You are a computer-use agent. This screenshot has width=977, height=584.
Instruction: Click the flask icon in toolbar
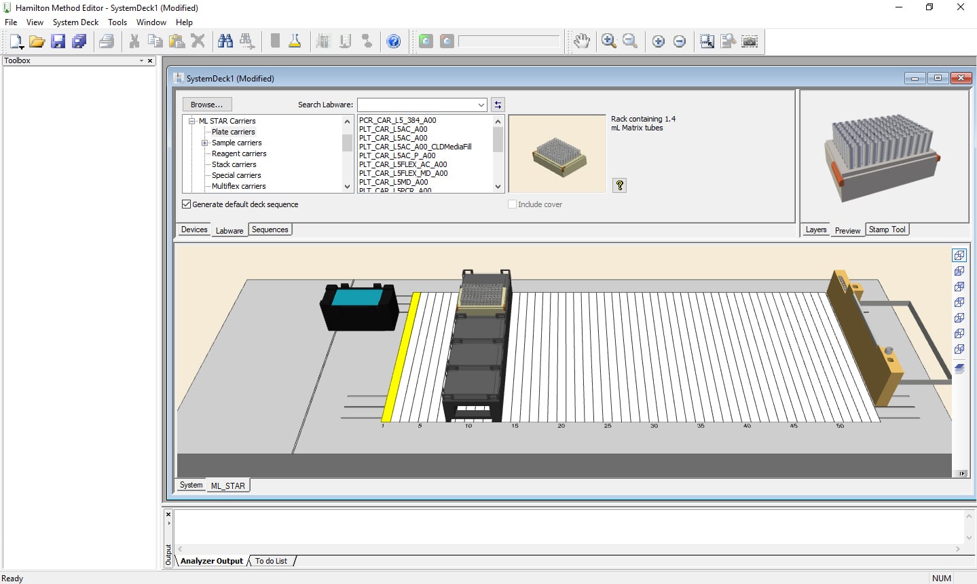pos(295,41)
